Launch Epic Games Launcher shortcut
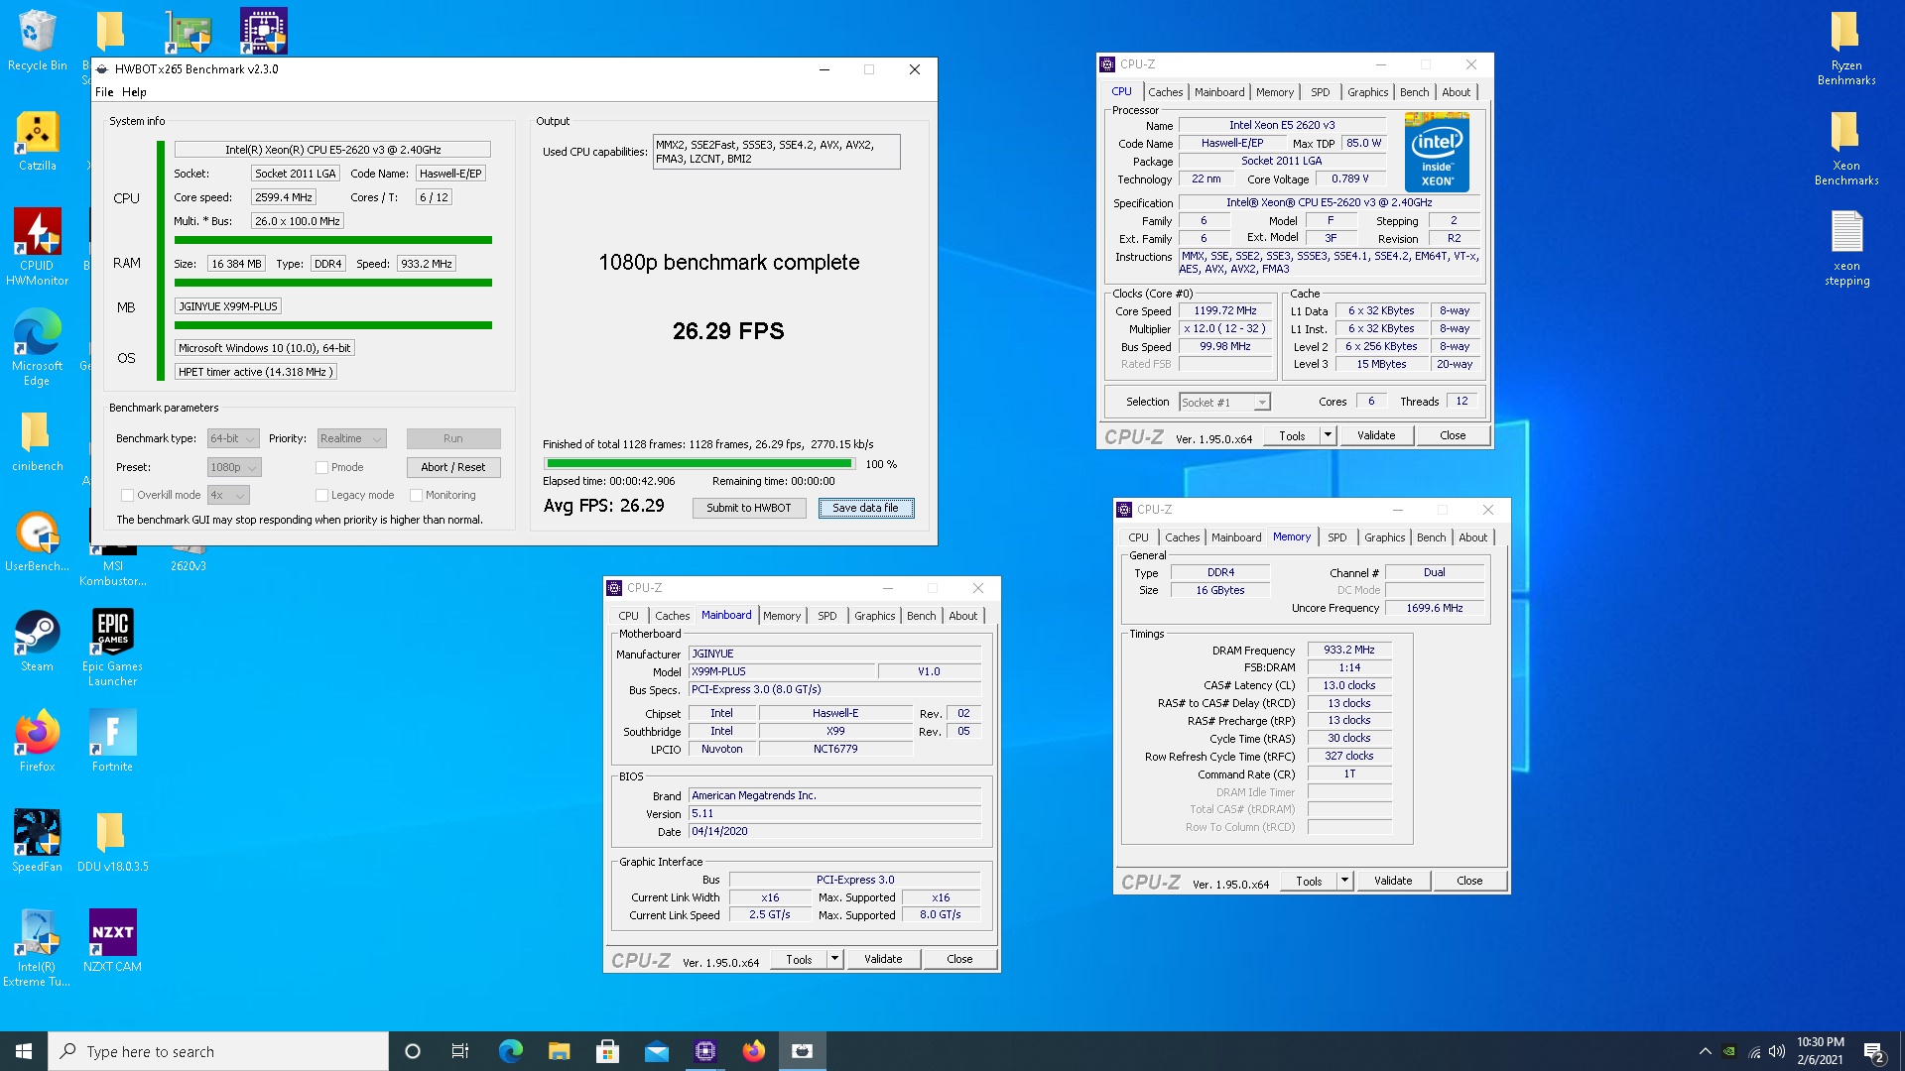1905x1071 pixels. coord(112,649)
